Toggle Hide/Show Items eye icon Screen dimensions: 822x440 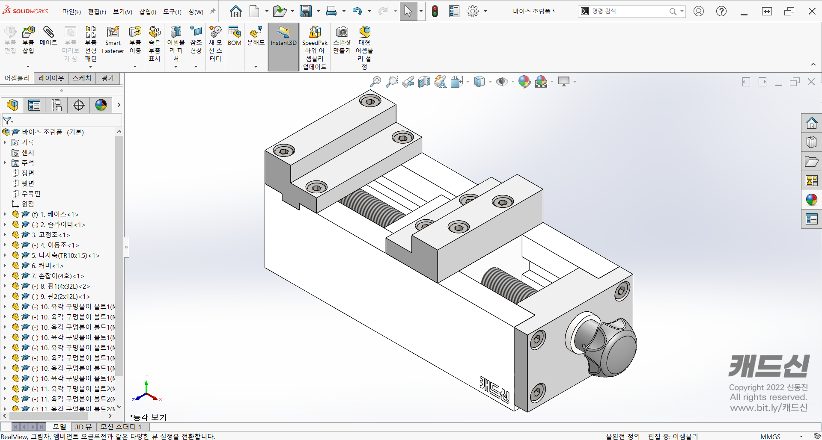click(501, 82)
